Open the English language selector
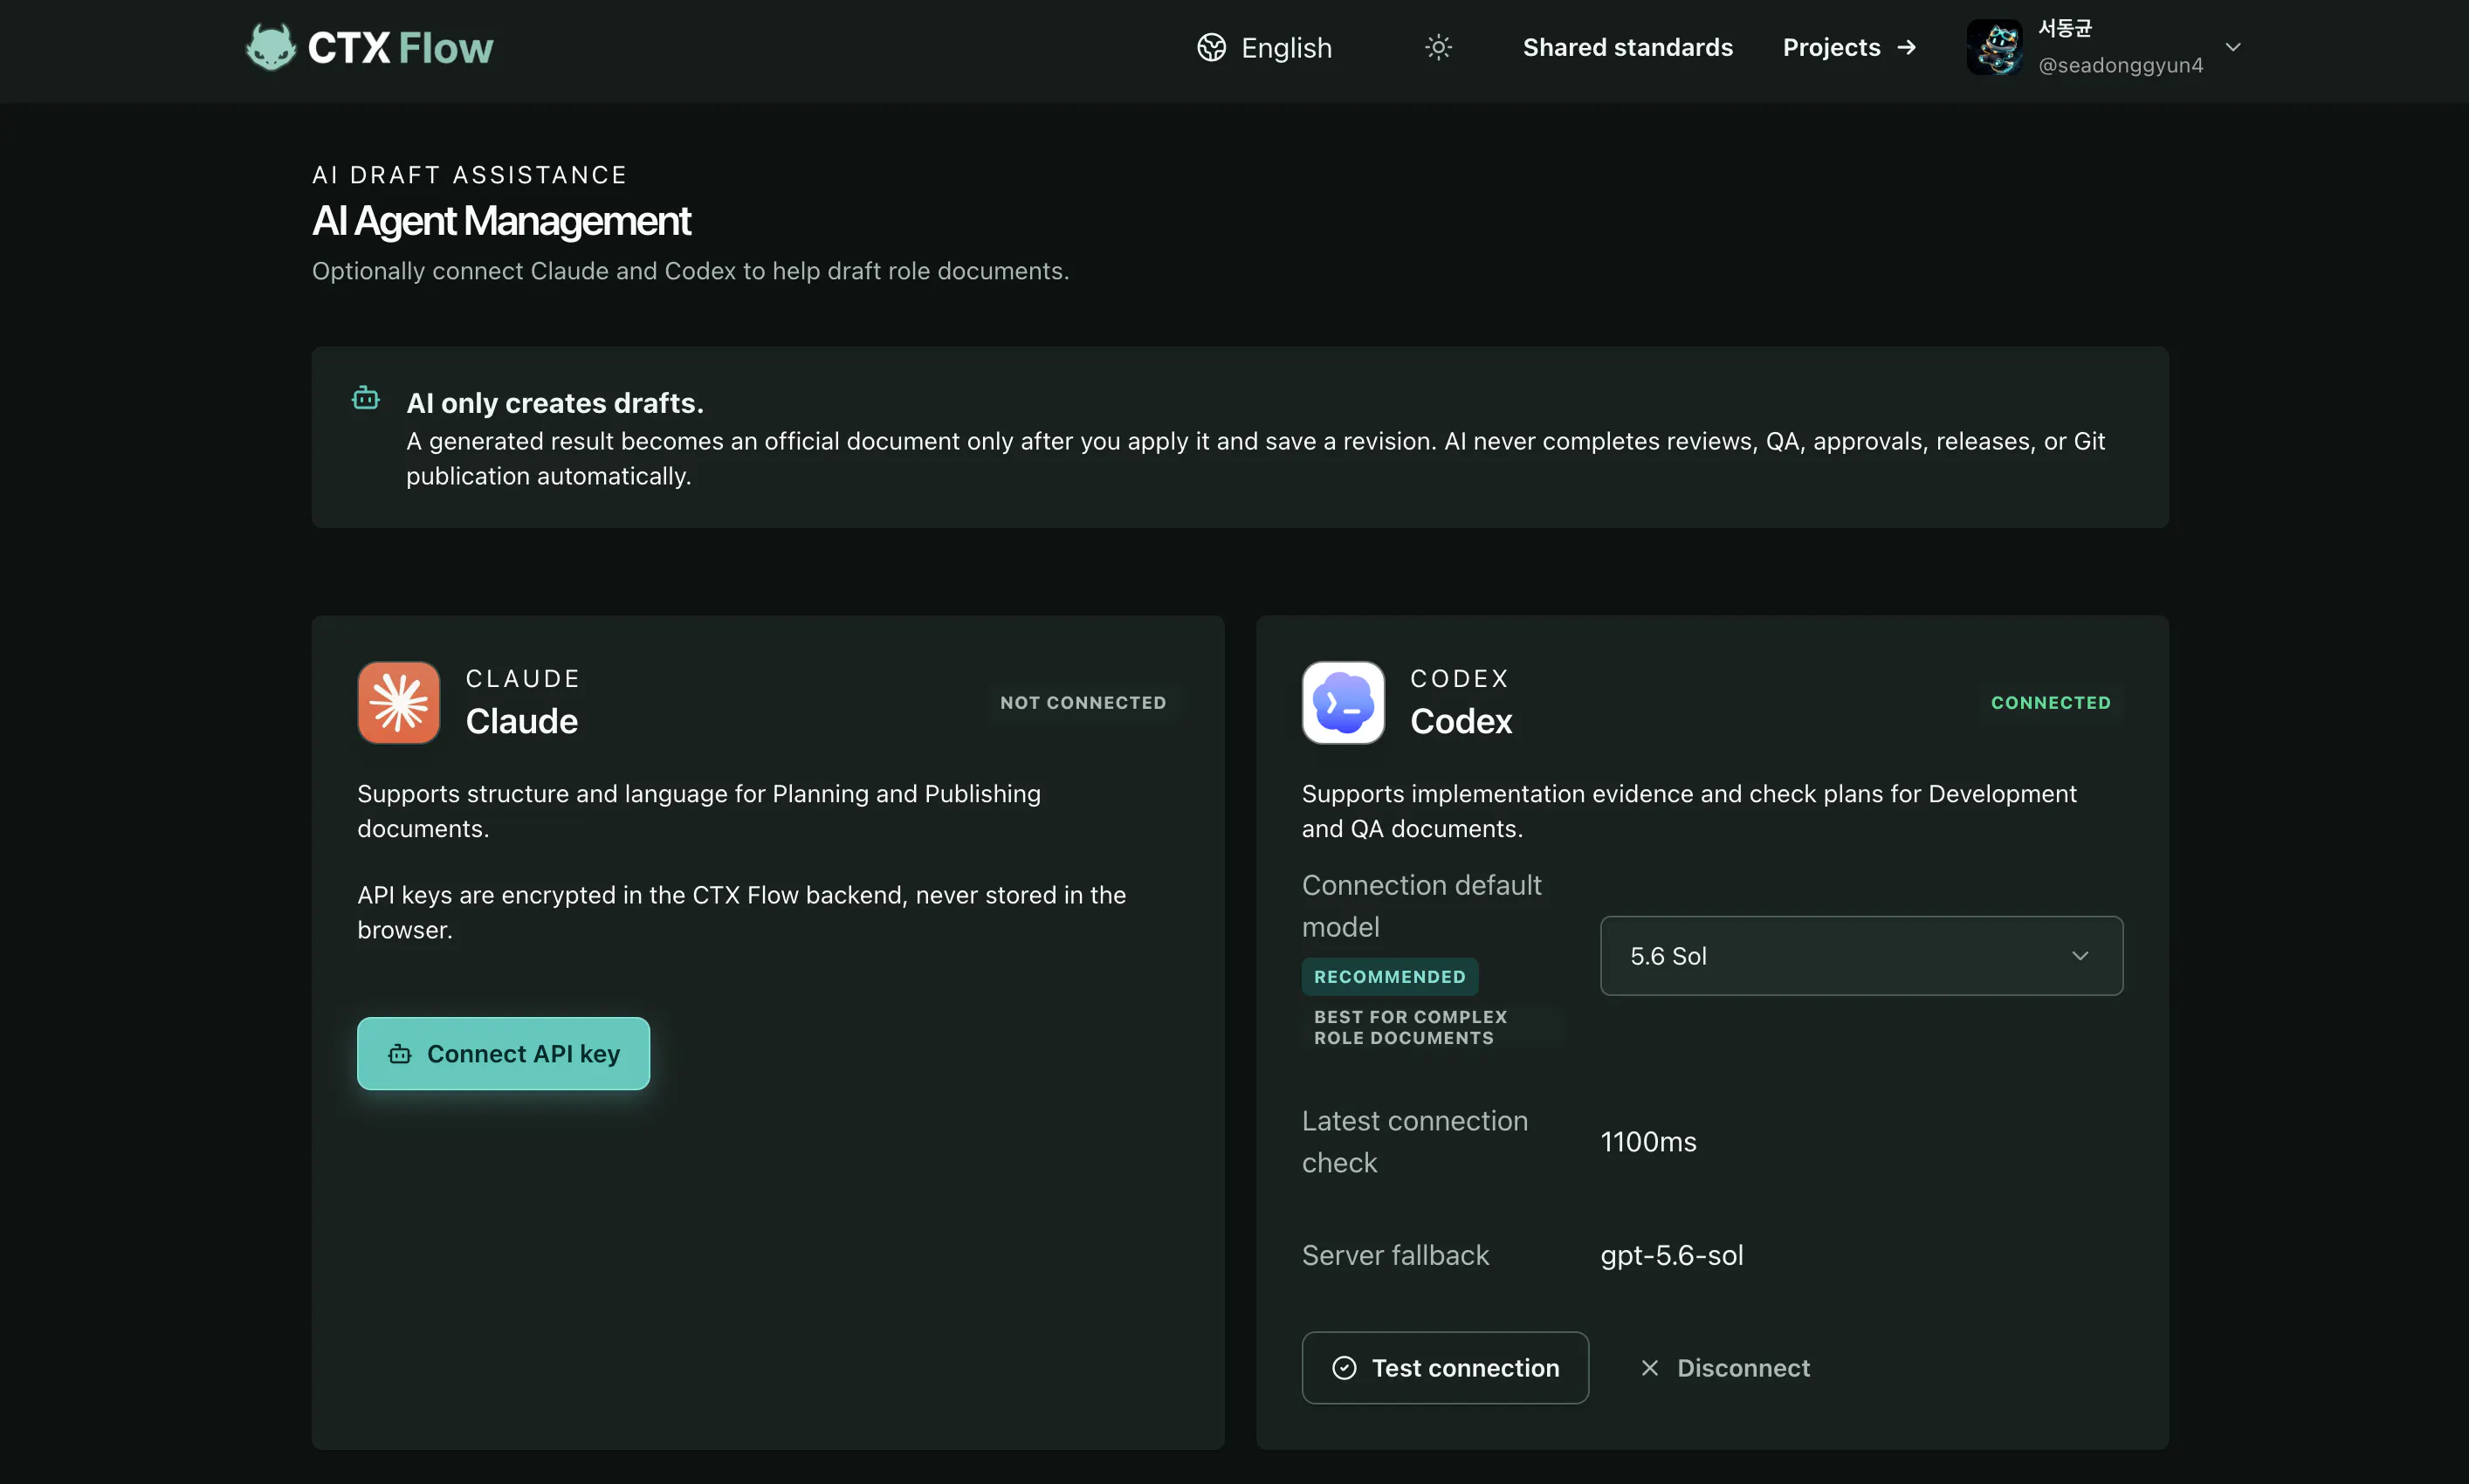The image size is (2469, 1484). [x=1265, y=47]
